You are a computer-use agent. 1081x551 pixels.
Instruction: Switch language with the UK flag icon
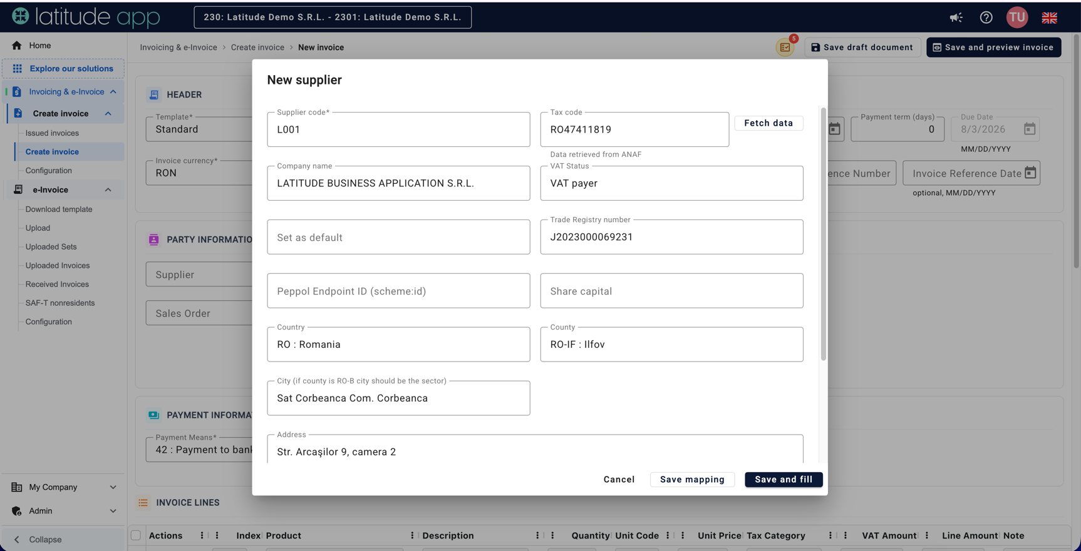(x=1050, y=18)
